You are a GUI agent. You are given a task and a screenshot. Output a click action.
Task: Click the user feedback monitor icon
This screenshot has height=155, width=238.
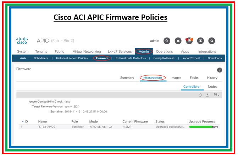click(200, 41)
